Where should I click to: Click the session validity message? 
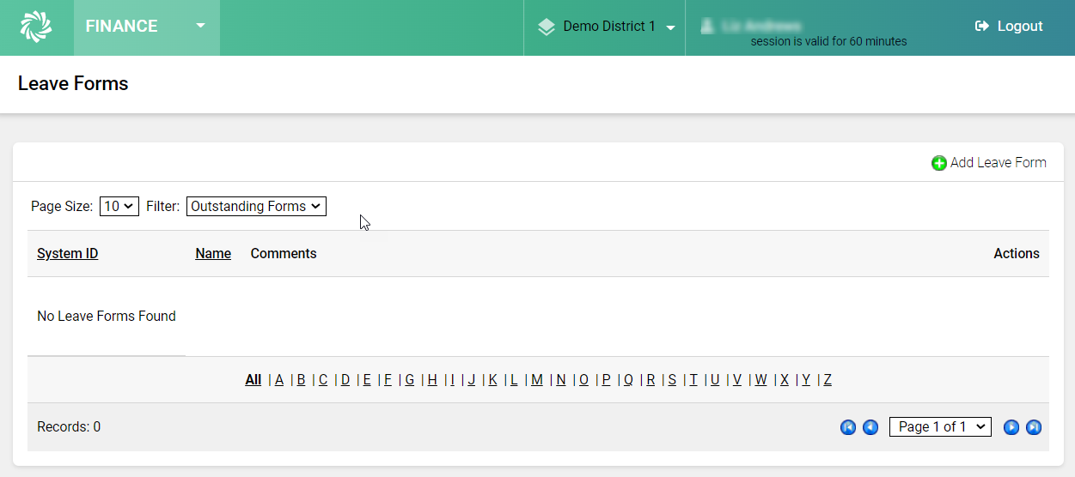(x=828, y=41)
